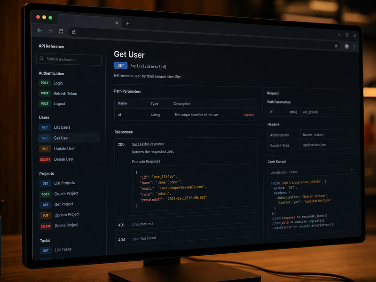This screenshot has height=282, width=376.
Task: Click the DELETE badge beside Delete Project
Action: [46, 226]
